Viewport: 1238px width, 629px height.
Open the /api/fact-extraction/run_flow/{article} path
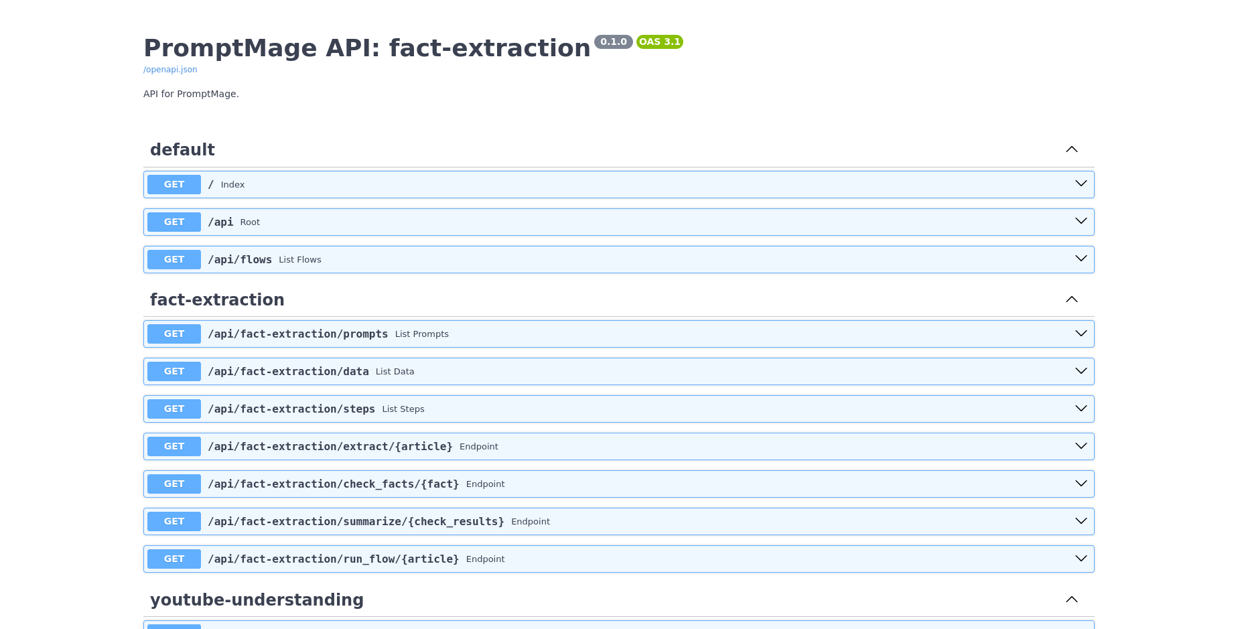tap(334, 559)
